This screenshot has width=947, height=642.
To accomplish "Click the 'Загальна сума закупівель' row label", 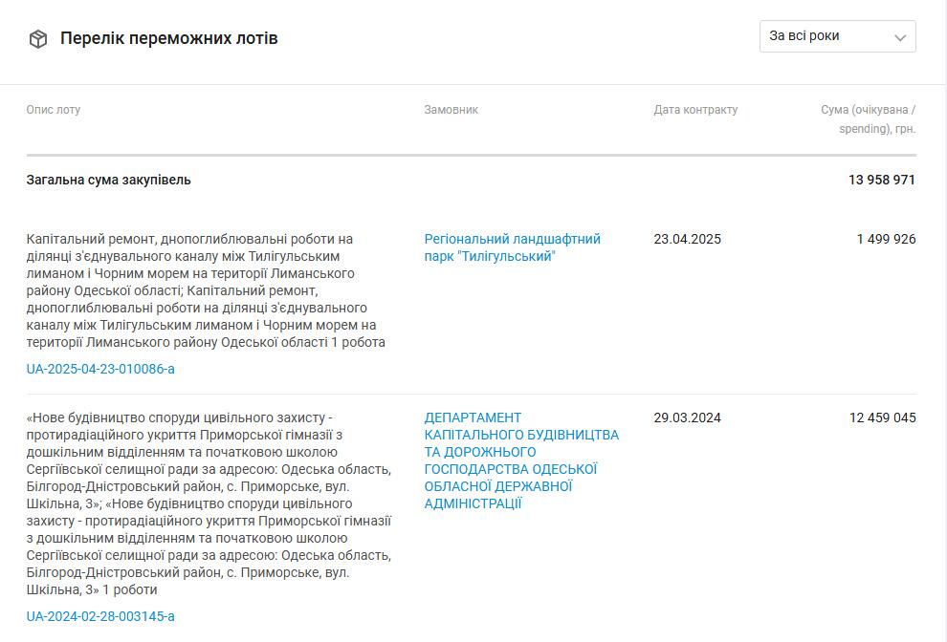I will pos(108,180).
